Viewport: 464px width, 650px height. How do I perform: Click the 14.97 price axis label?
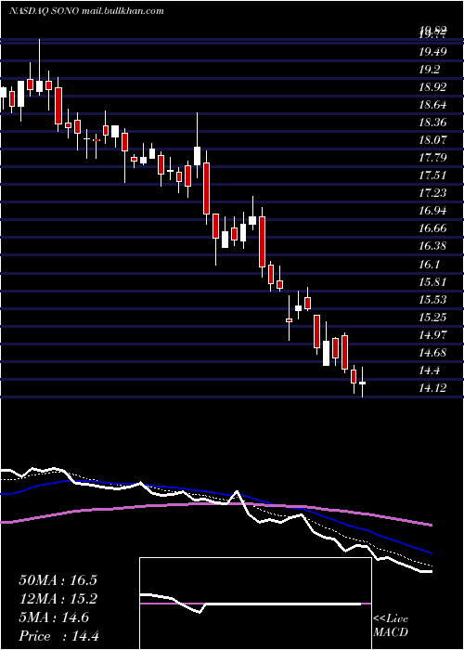432,334
